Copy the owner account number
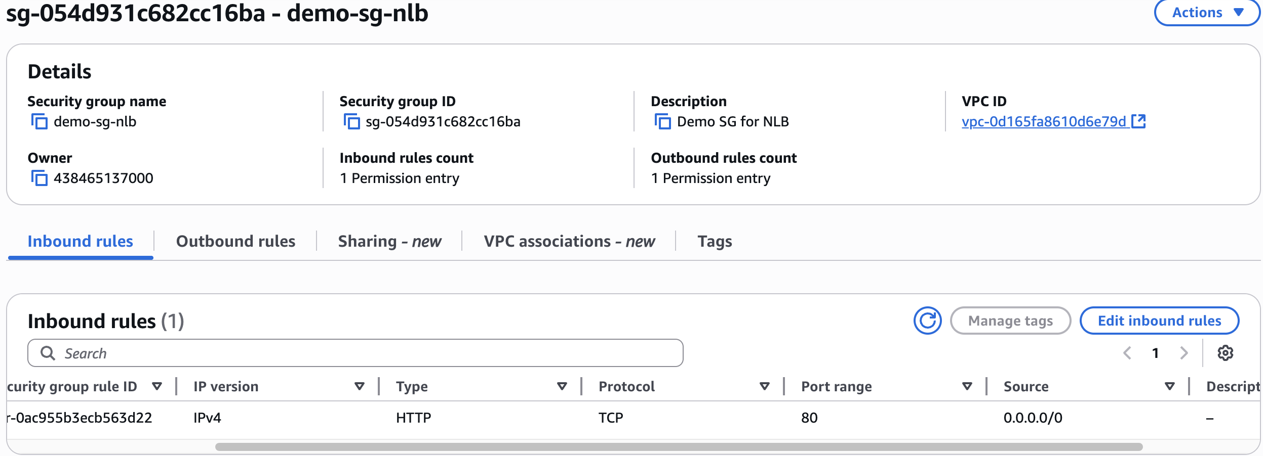1263x456 pixels. click(40, 178)
